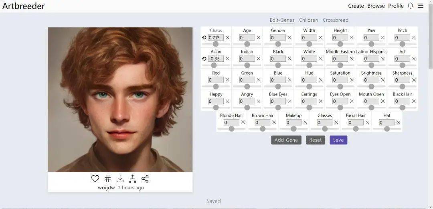Viewport: 433px width, 209px height.
Task: Remove the Angry gene
Action: click(x=259, y=101)
